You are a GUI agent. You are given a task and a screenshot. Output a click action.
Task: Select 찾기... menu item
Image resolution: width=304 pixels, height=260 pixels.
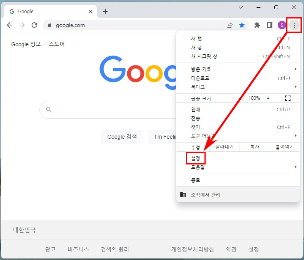(238, 127)
